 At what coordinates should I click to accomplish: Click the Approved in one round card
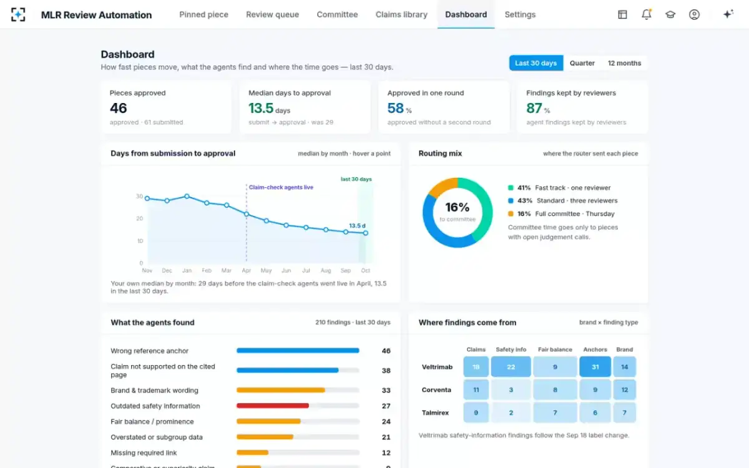(444, 107)
